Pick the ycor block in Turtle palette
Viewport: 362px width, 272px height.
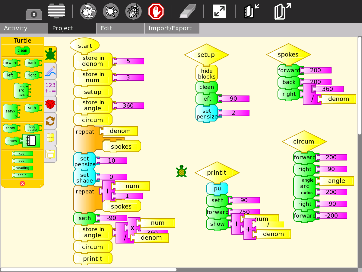(x=22, y=161)
